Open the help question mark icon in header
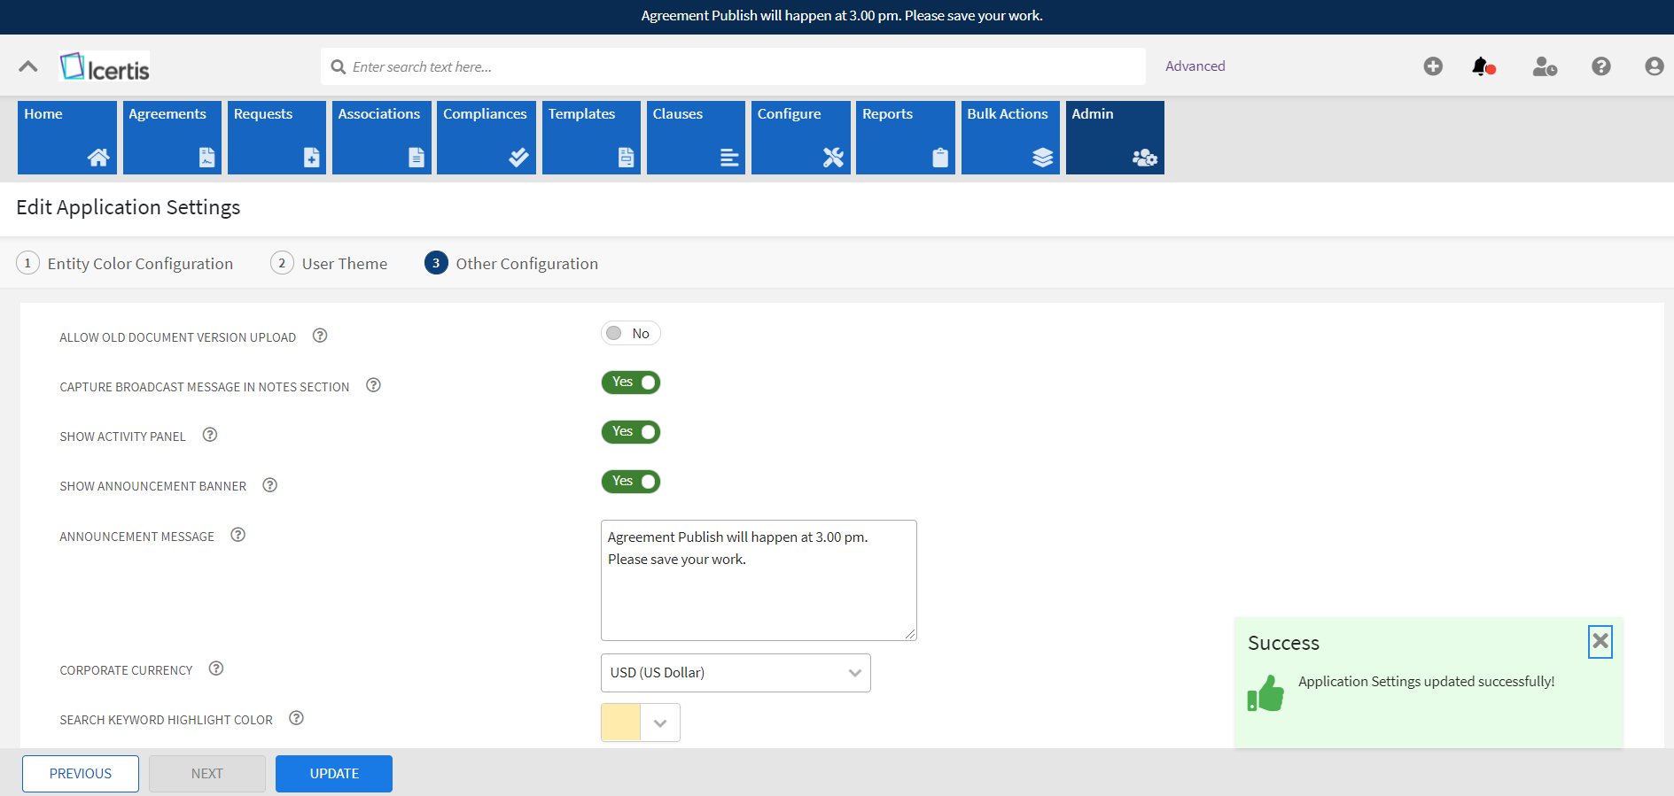The image size is (1674, 796). click(x=1600, y=66)
